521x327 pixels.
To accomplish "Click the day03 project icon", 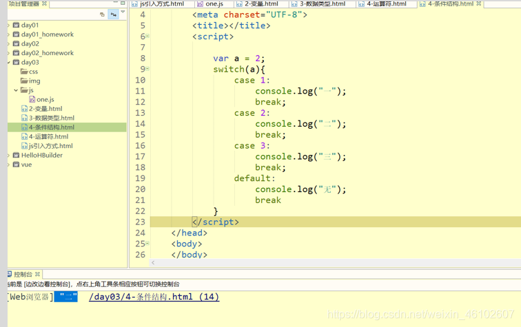I will pyautogui.click(x=16, y=62).
